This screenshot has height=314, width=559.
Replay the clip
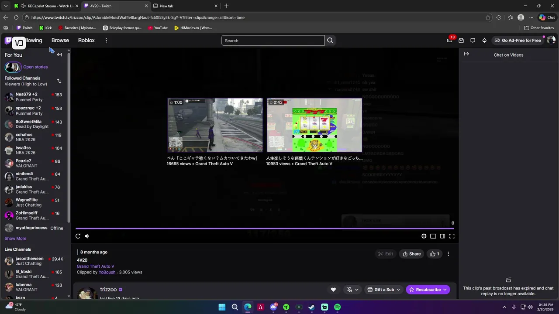[78, 236]
